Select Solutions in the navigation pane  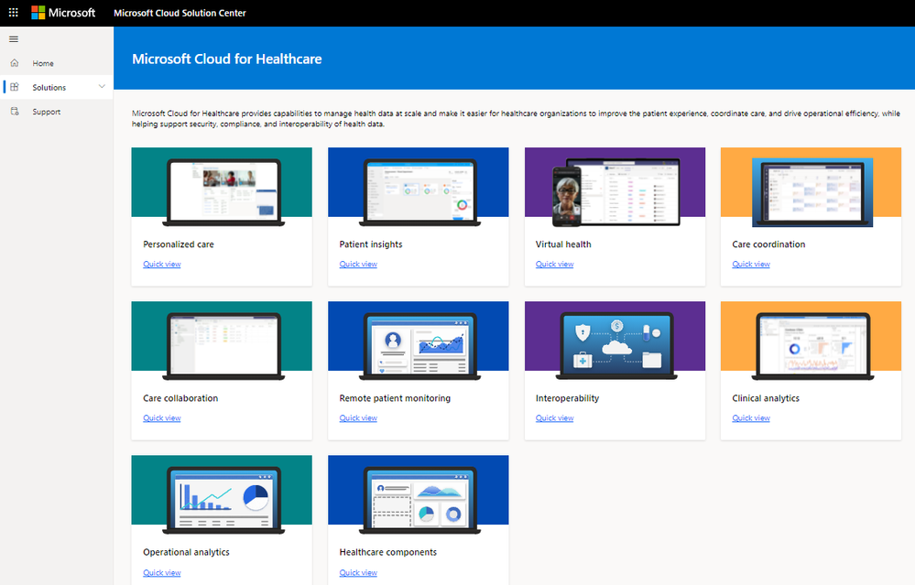pos(57,87)
